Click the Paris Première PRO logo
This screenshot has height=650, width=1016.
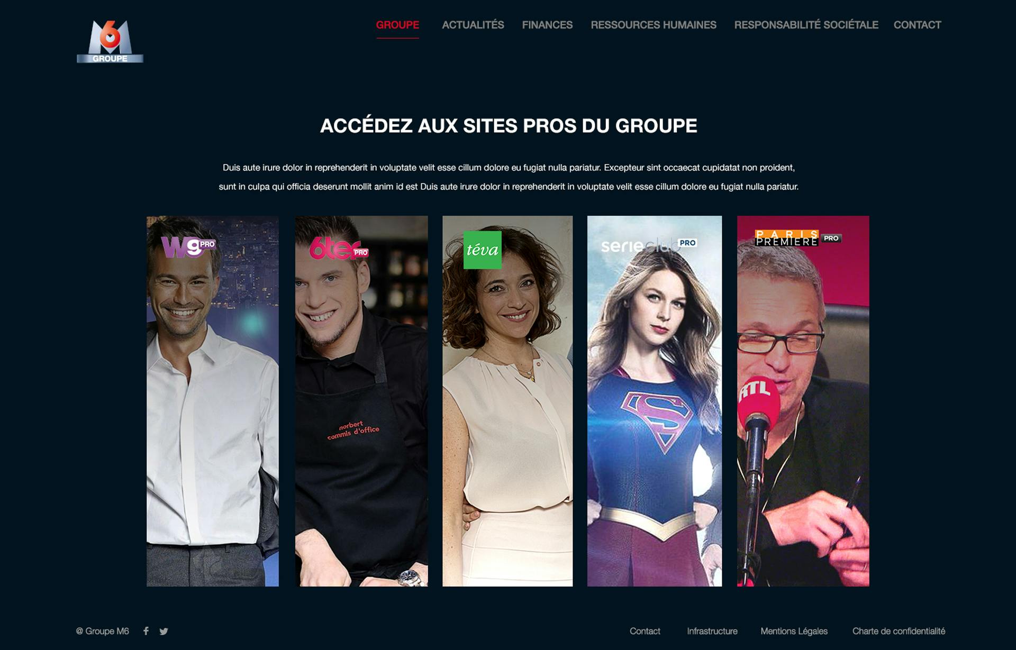(x=798, y=238)
